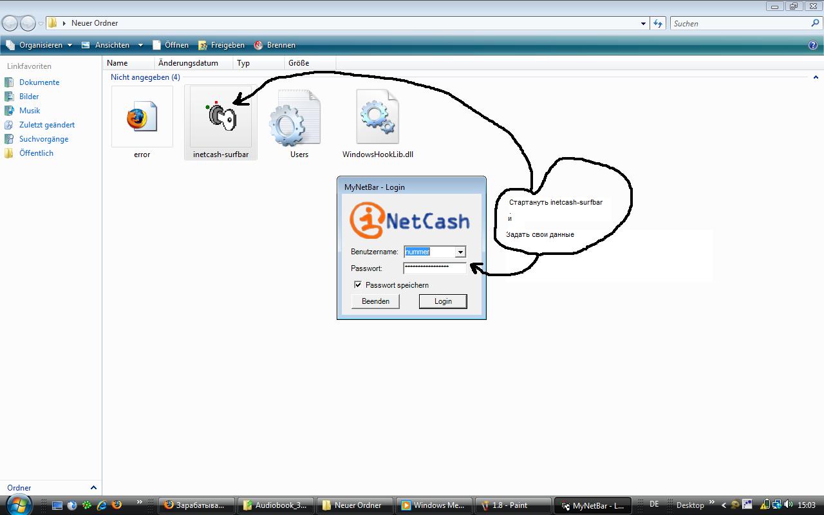
Task: Sort files by the Name column
Action: [x=129, y=63]
